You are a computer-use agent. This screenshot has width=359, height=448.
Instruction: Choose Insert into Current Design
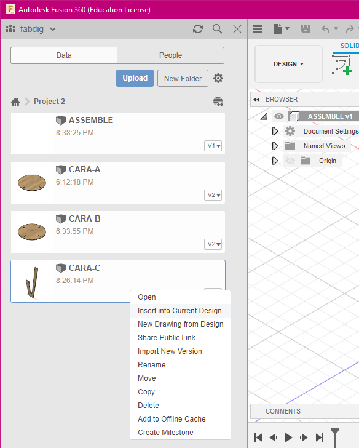pos(180,311)
